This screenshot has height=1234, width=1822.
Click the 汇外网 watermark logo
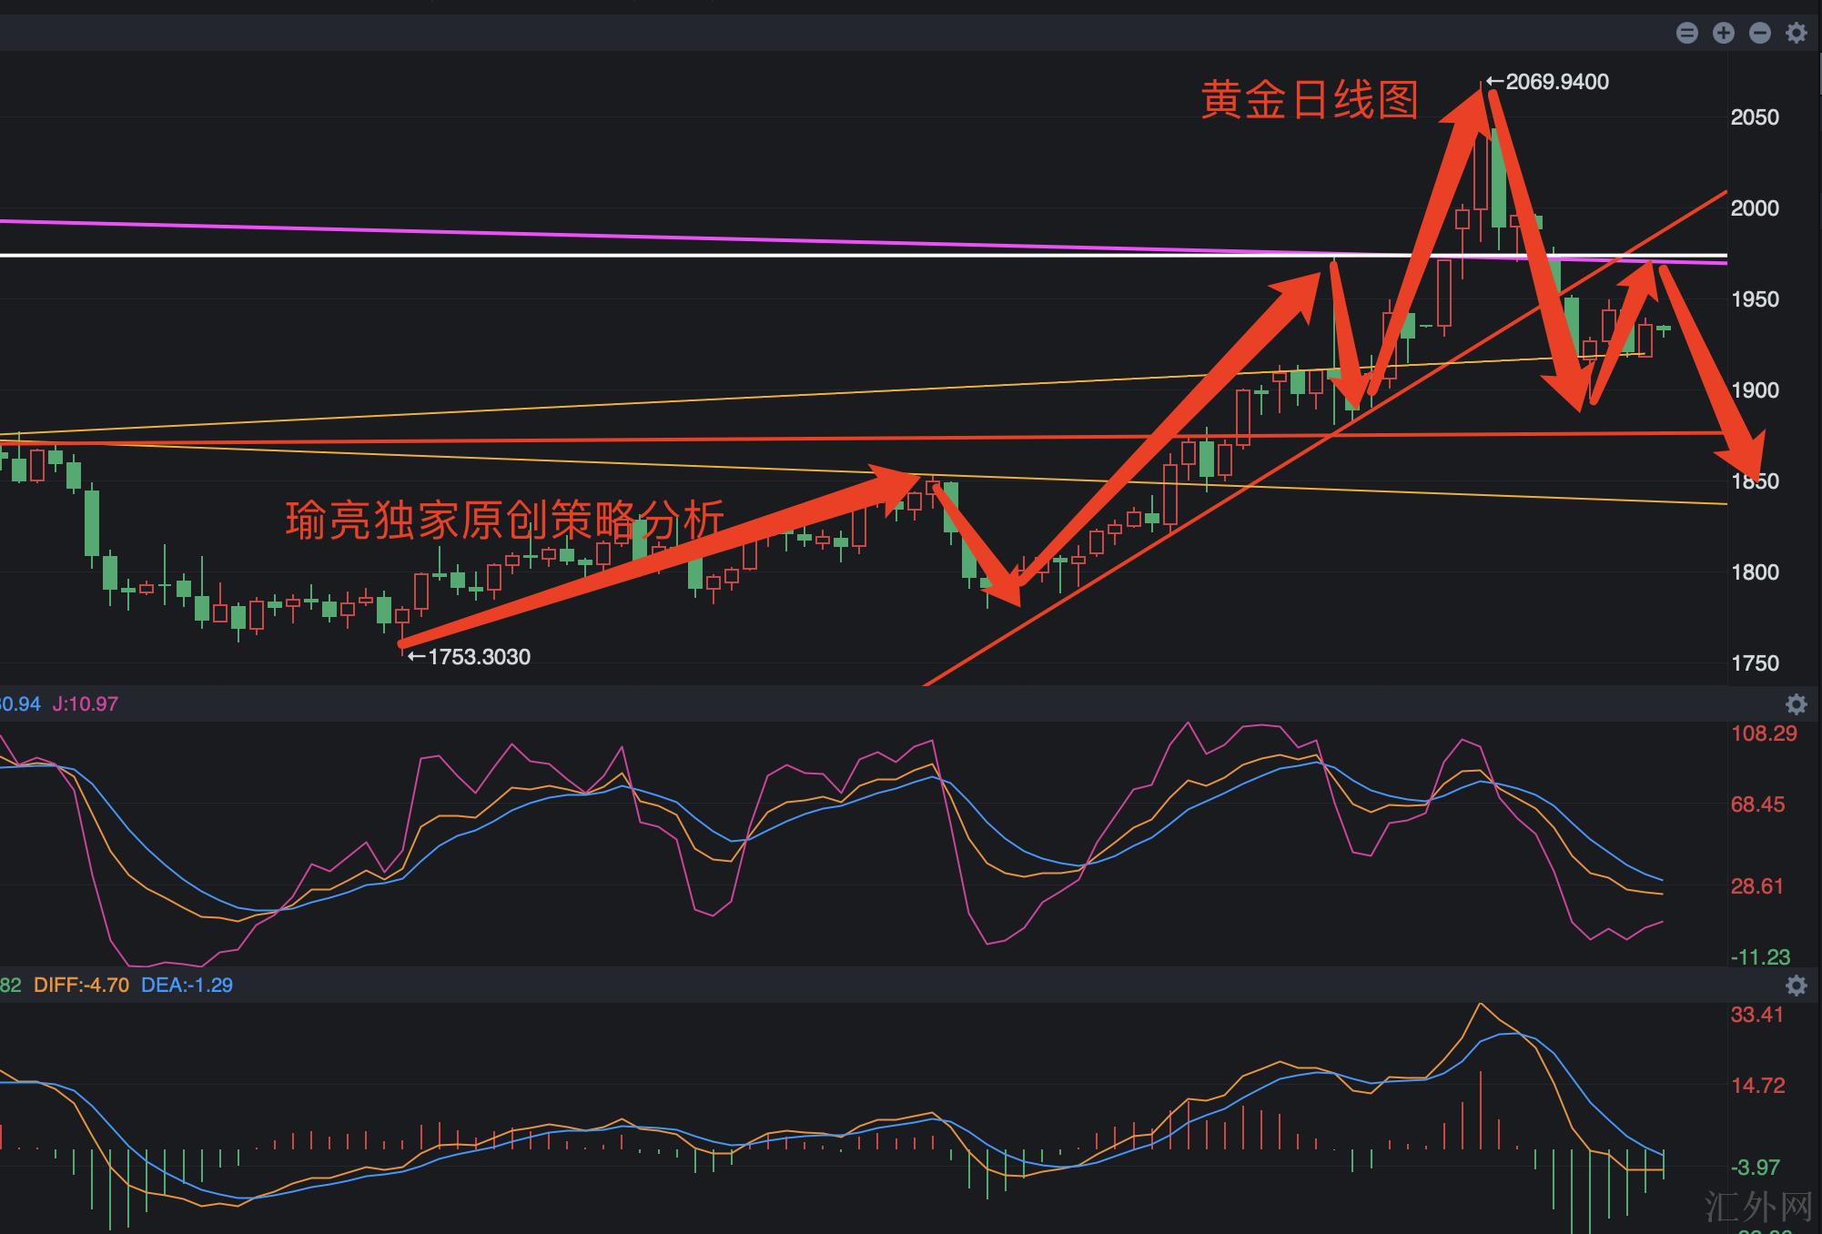click(1757, 1207)
